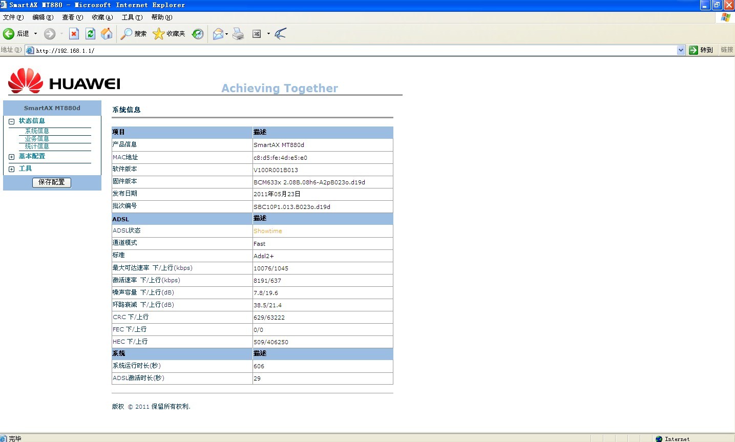The width and height of the screenshot is (735, 442).
Task: Collapse the 状态信息 section minus box
Action: click(x=11, y=121)
